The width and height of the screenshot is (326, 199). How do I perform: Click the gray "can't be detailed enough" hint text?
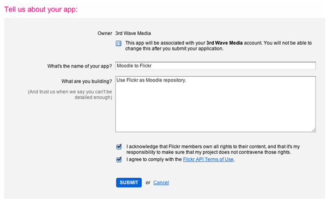(70, 95)
